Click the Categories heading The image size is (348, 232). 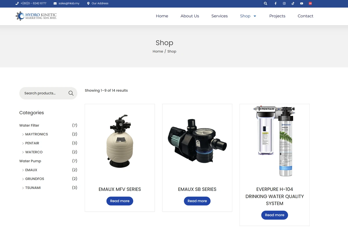pos(32,113)
